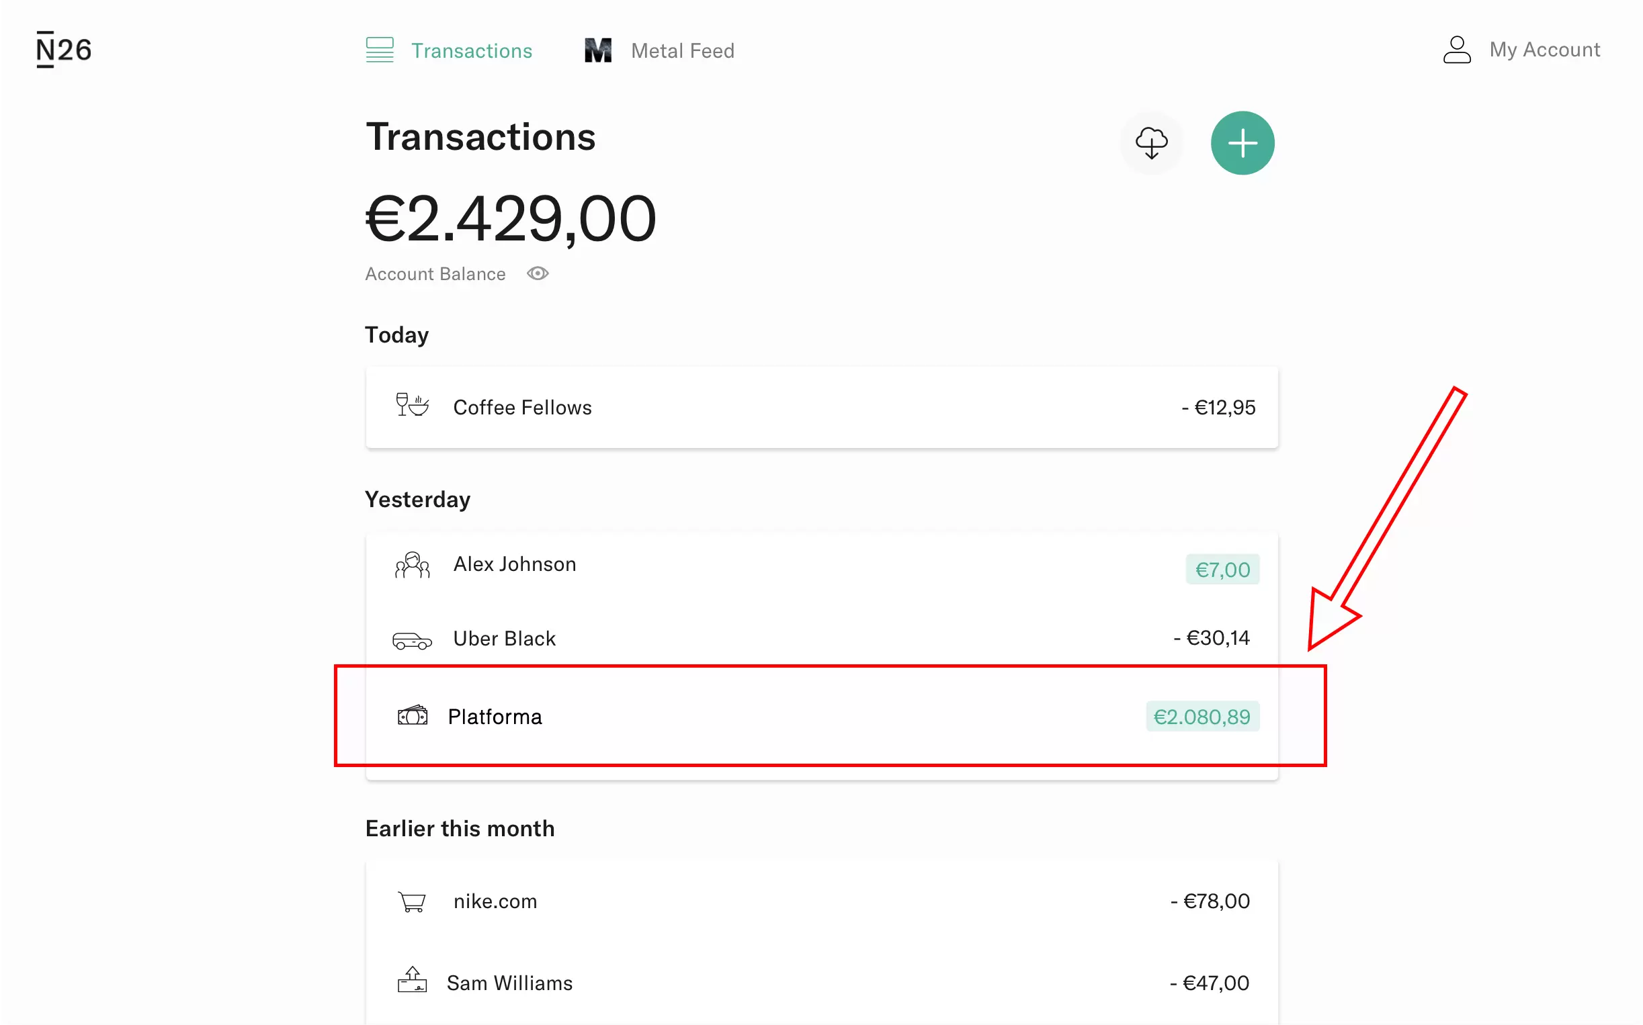Click the Transactions list icon in navigation

click(x=379, y=50)
